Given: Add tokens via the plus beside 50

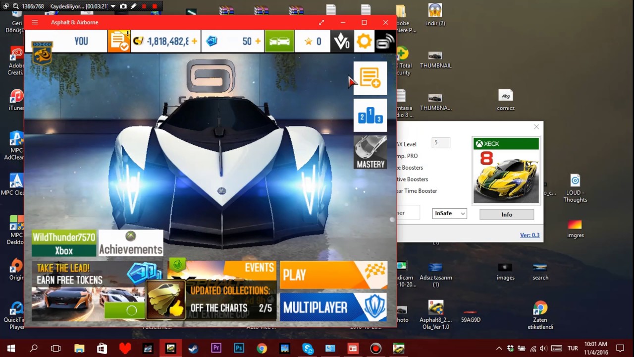Looking at the screenshot, I should (258, 41).
